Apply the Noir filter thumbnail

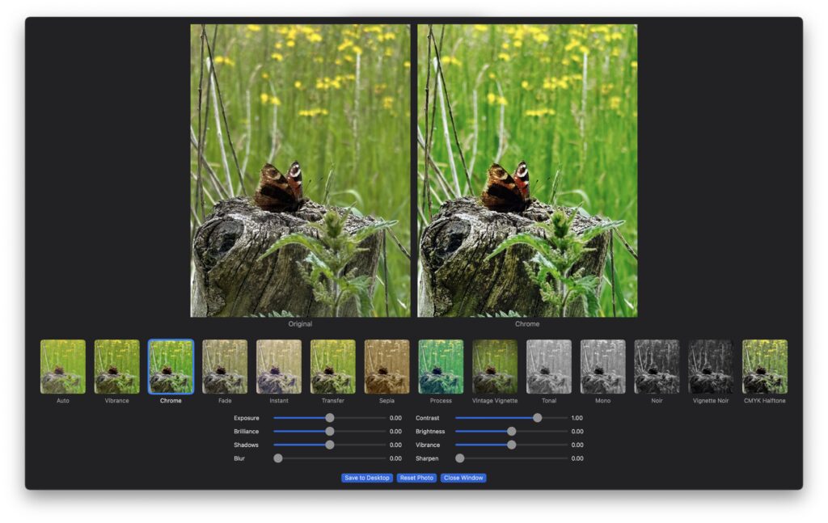[x=657, y=366]
